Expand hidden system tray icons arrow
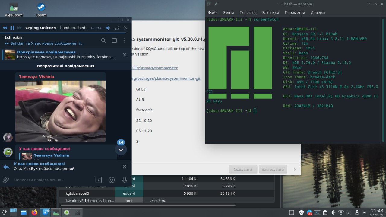This screenshot has width=386, height=217. point(365,212)
